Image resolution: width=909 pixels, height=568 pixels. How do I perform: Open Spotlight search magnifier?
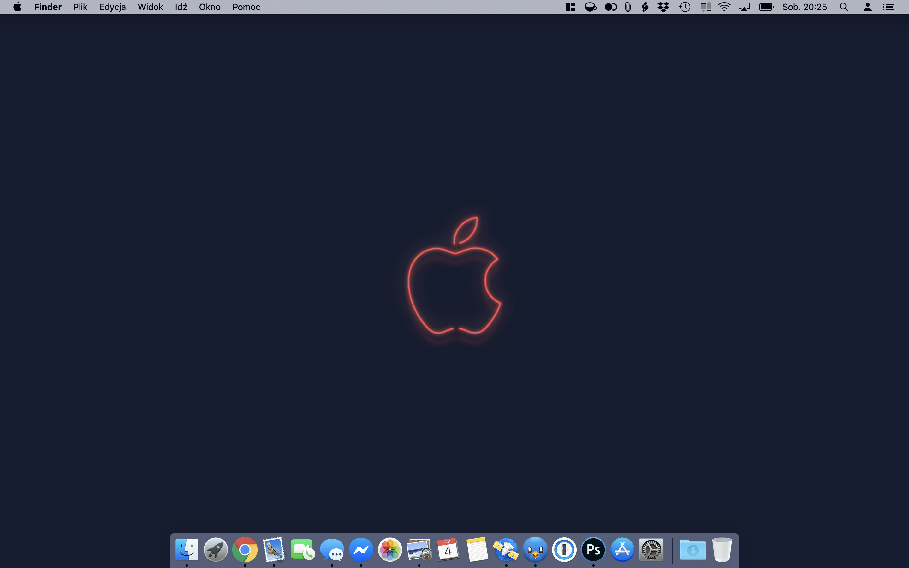pos(844,7)
